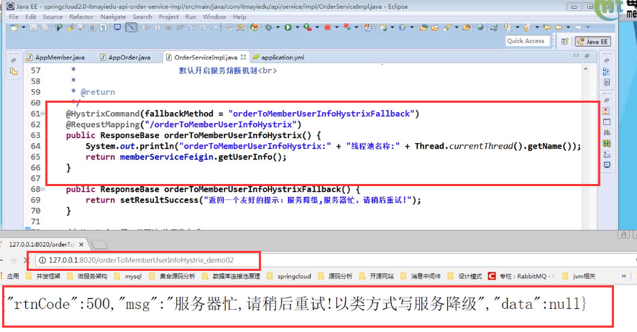Click the Step Return icon

click(x=214, y=27)
